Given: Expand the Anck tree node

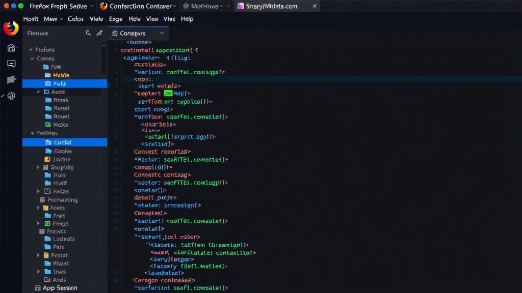Looking at the screenshot, I should 38,92.
